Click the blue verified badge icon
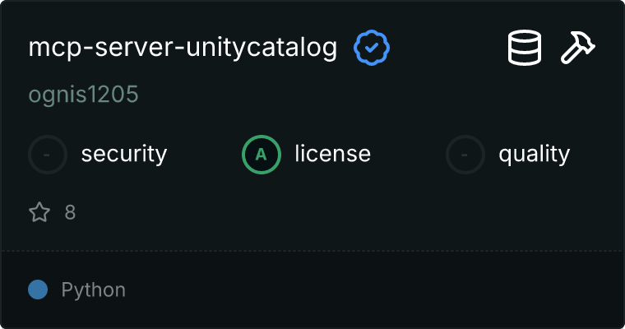 point(372,49)
